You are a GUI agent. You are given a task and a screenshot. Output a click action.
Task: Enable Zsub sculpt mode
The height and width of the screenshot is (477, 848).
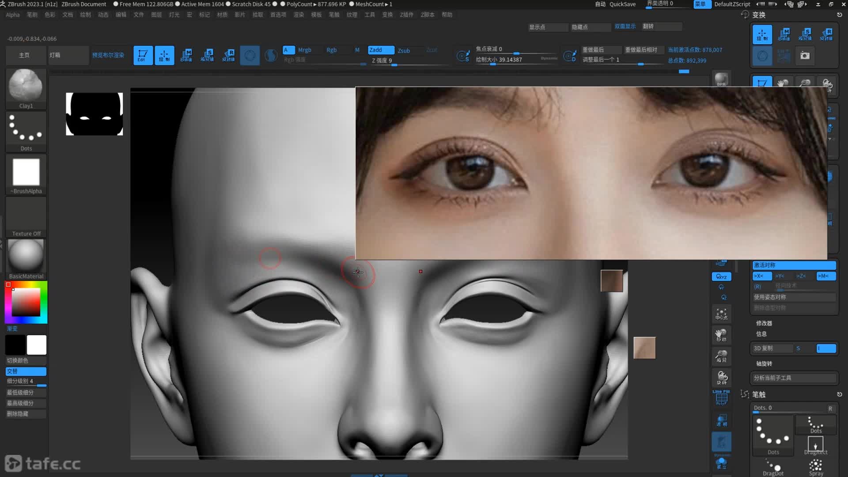coord(404,50)
